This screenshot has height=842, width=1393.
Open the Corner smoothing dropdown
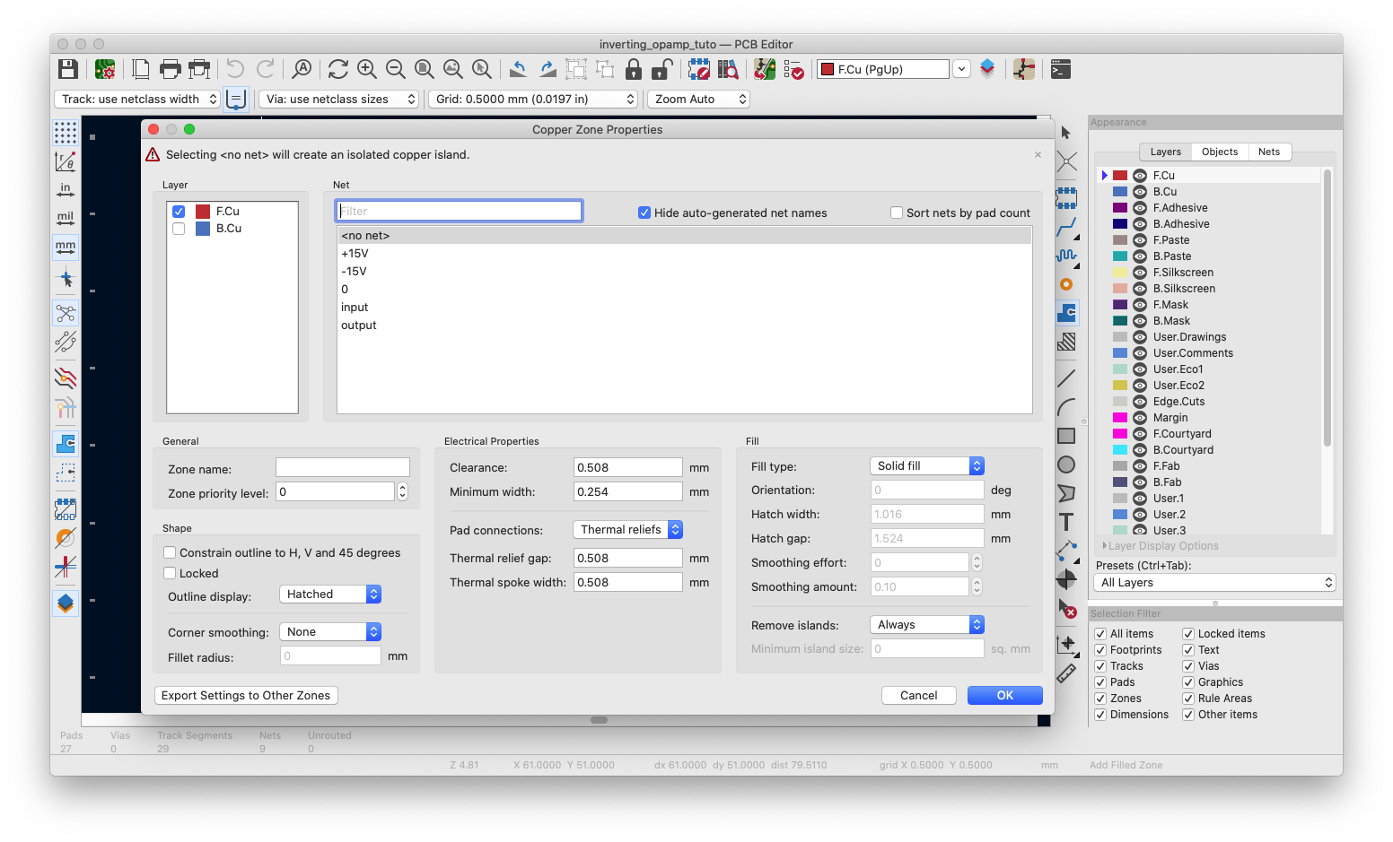(330, 631)
